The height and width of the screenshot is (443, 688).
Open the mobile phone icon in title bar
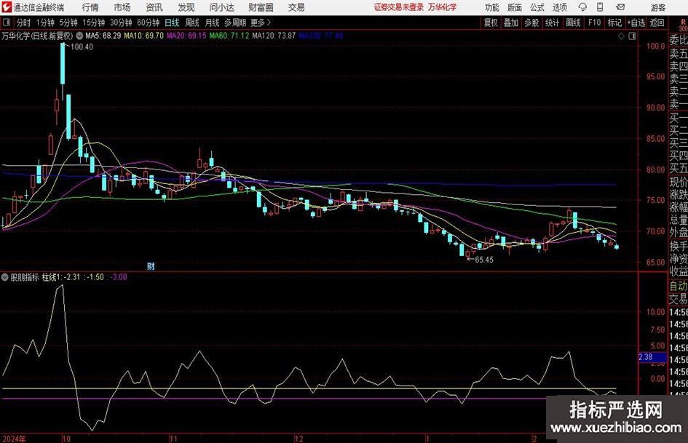click(x=600, y=7)
